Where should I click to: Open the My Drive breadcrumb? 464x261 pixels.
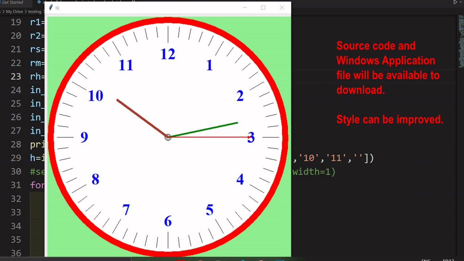tap(14, 12)
